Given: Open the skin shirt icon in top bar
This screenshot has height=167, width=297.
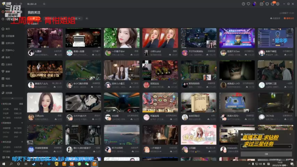Looking at the screenshot, I should [267, 4].
